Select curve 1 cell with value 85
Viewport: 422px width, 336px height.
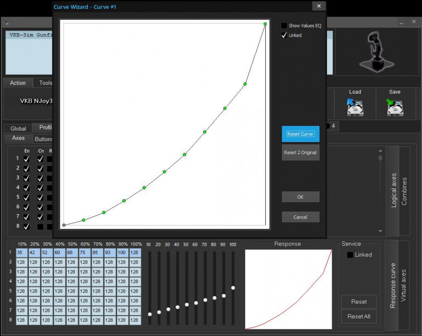click(97, 253)
